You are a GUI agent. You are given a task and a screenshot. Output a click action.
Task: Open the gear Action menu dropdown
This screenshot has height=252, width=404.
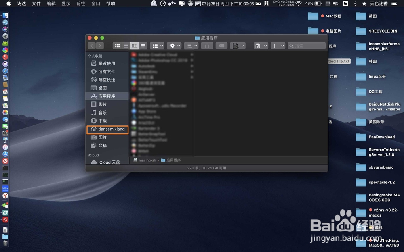pos(174,46)
